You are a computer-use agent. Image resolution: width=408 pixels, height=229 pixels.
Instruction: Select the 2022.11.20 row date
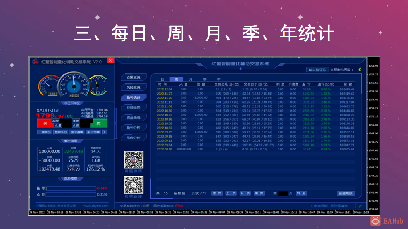pyautogui.click(x=165, y=98)
